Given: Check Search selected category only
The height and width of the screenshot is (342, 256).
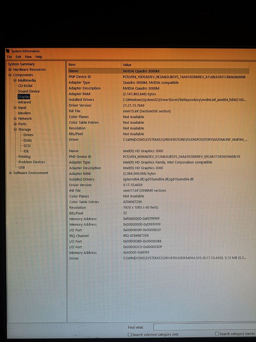Looking at the screenshot, I should click(130, 335).
